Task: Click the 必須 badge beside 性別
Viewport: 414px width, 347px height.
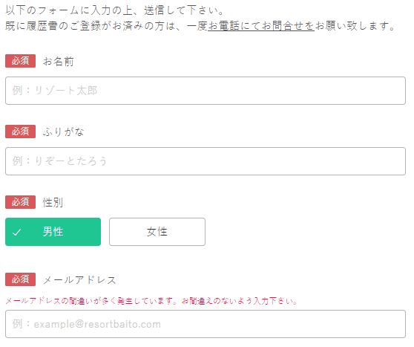Action: [20, 202]
